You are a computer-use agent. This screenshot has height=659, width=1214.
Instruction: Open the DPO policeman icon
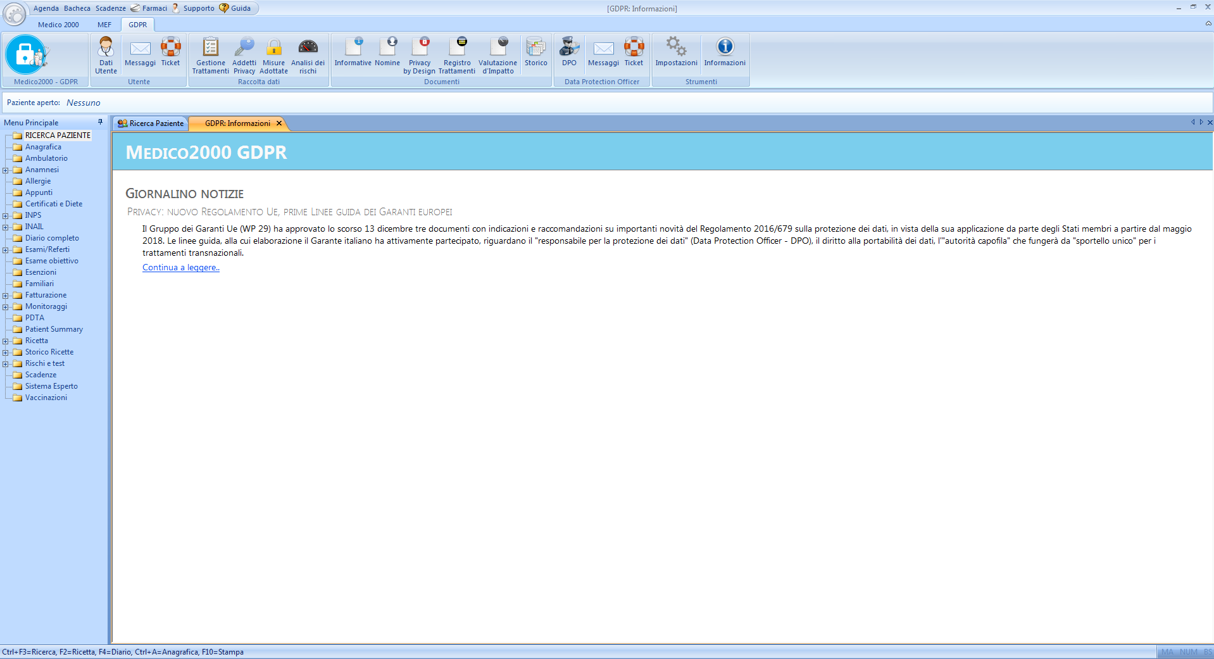[569, 52]
